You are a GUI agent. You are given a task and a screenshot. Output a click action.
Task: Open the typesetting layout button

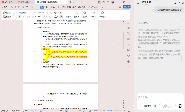tap(93, 14)
